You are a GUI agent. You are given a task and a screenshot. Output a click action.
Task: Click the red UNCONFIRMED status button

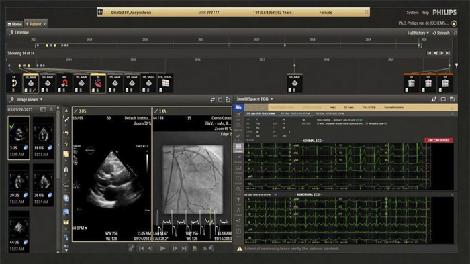click(x=438, y=140)
